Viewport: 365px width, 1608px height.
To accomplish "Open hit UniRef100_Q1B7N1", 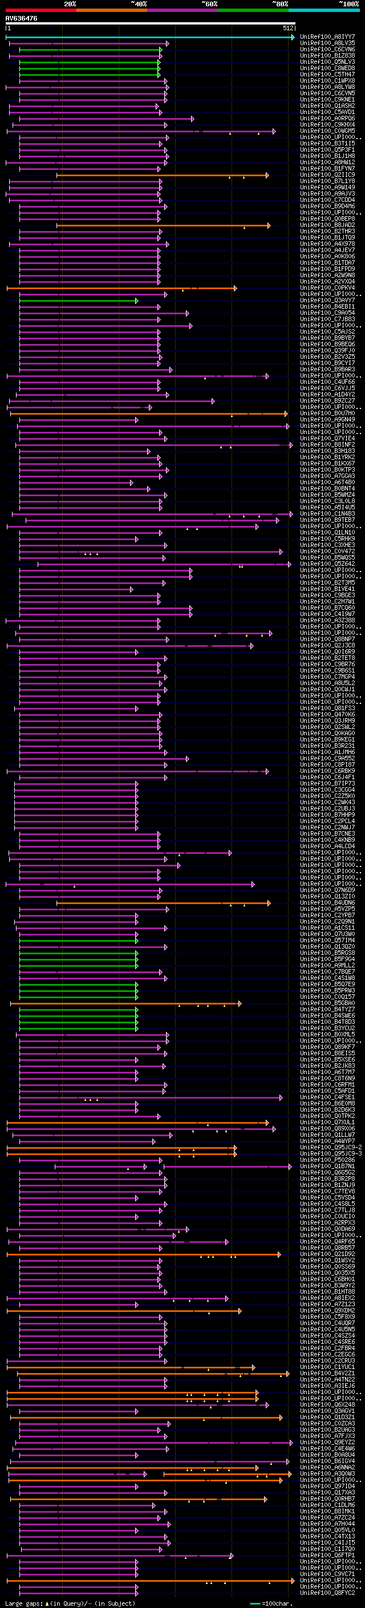I will 327,1166.
